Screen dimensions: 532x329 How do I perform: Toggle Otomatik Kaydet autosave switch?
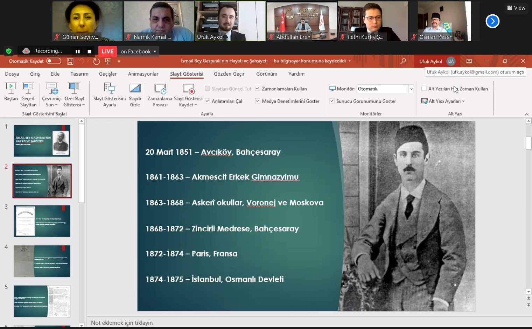(54, 61)
